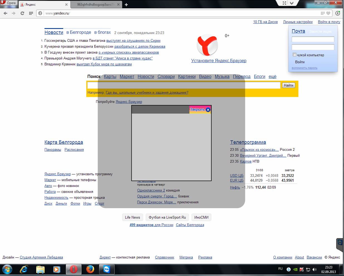The height and width of the screenshot is (276, 344).
Task: Click the browser Forward arrow
Action: point(14,13)
